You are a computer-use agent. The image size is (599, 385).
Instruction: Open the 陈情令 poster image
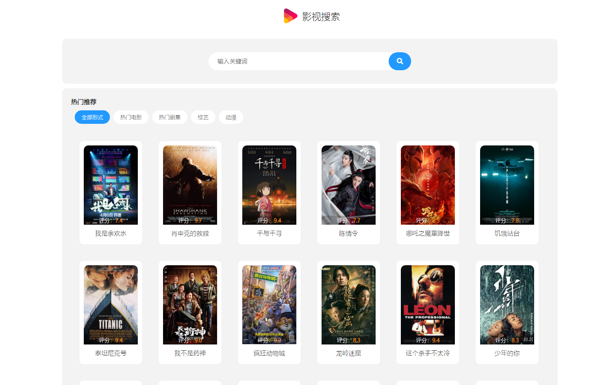[x=349, y=185]
